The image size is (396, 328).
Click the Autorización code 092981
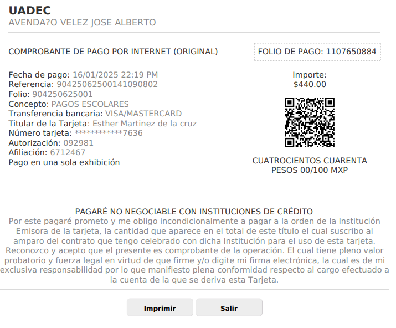point(78,143)
